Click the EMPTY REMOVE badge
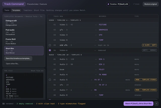The width and height of the screenshot is (161, 108). (149, 50)
